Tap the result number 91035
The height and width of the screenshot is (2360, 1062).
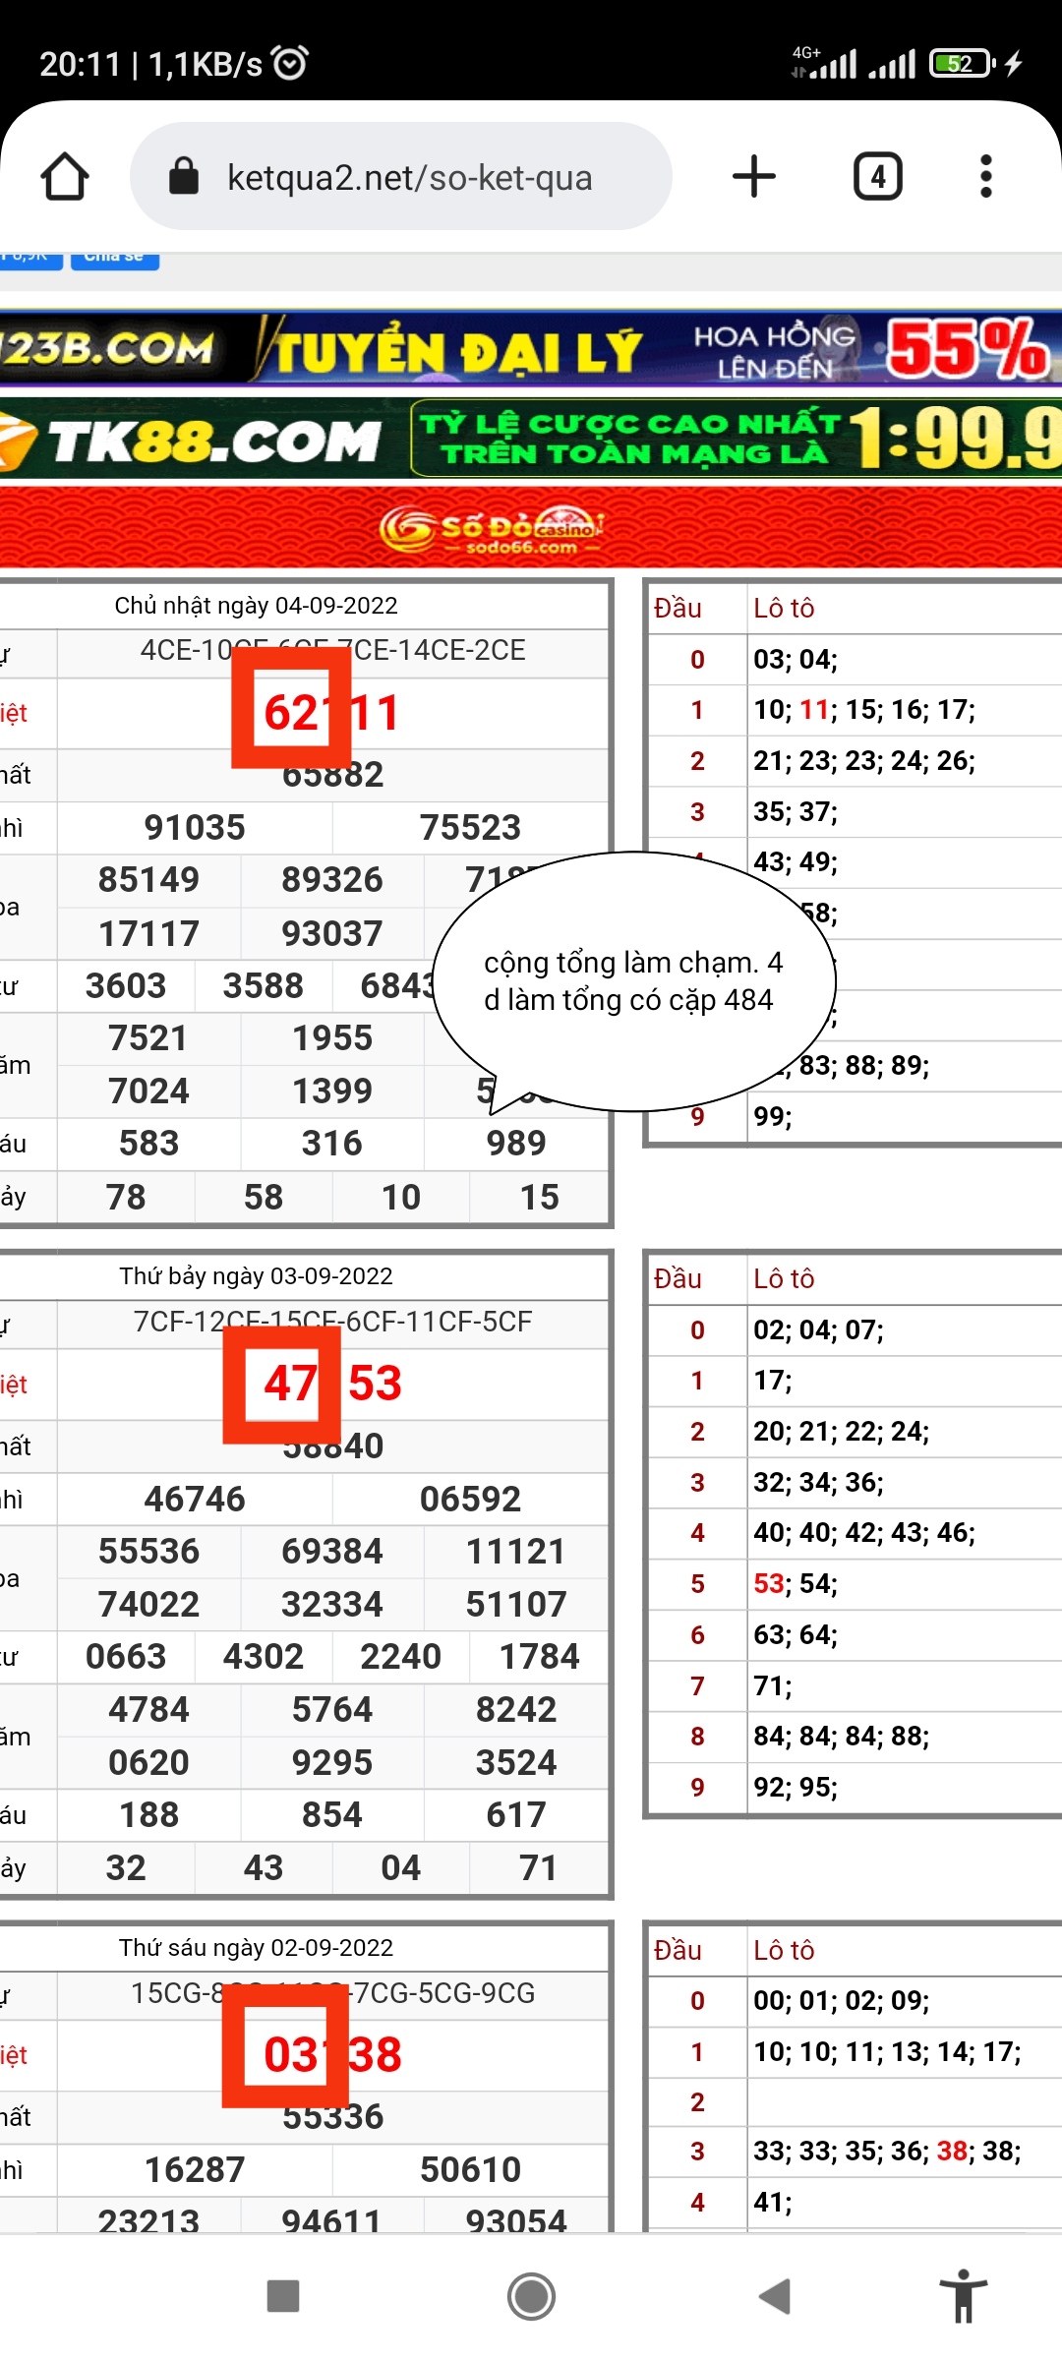point(195,828)
